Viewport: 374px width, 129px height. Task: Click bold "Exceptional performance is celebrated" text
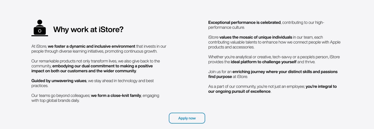coord(244,23)
